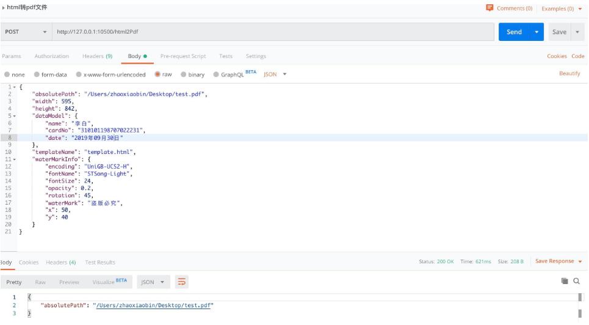Open the Settings tab
Image resolution: width=589 pixels, height=325 pixels.
tap(256, 56)
